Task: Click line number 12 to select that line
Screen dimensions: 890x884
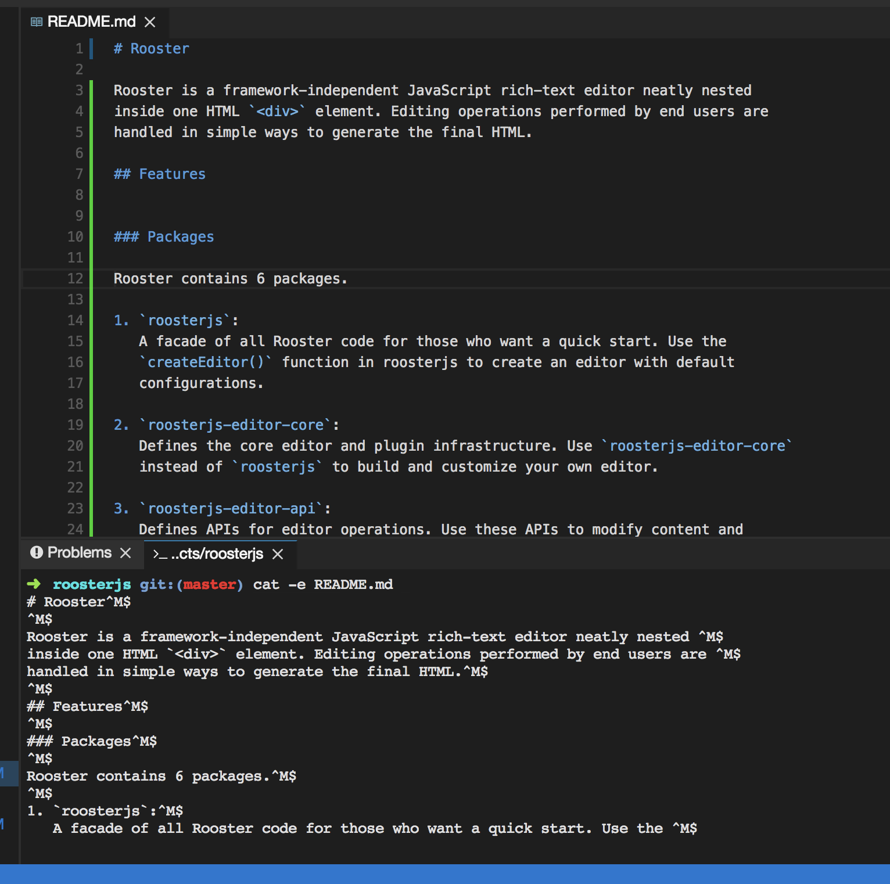Action: click(75, 279)
